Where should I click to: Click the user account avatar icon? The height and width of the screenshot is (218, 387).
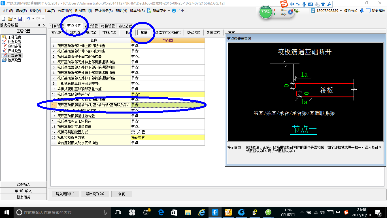(313, 11)
